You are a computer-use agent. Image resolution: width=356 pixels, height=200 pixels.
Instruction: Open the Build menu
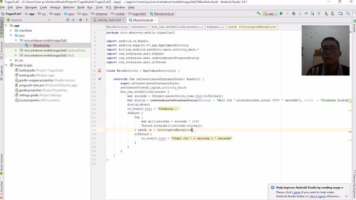(81, 7)
